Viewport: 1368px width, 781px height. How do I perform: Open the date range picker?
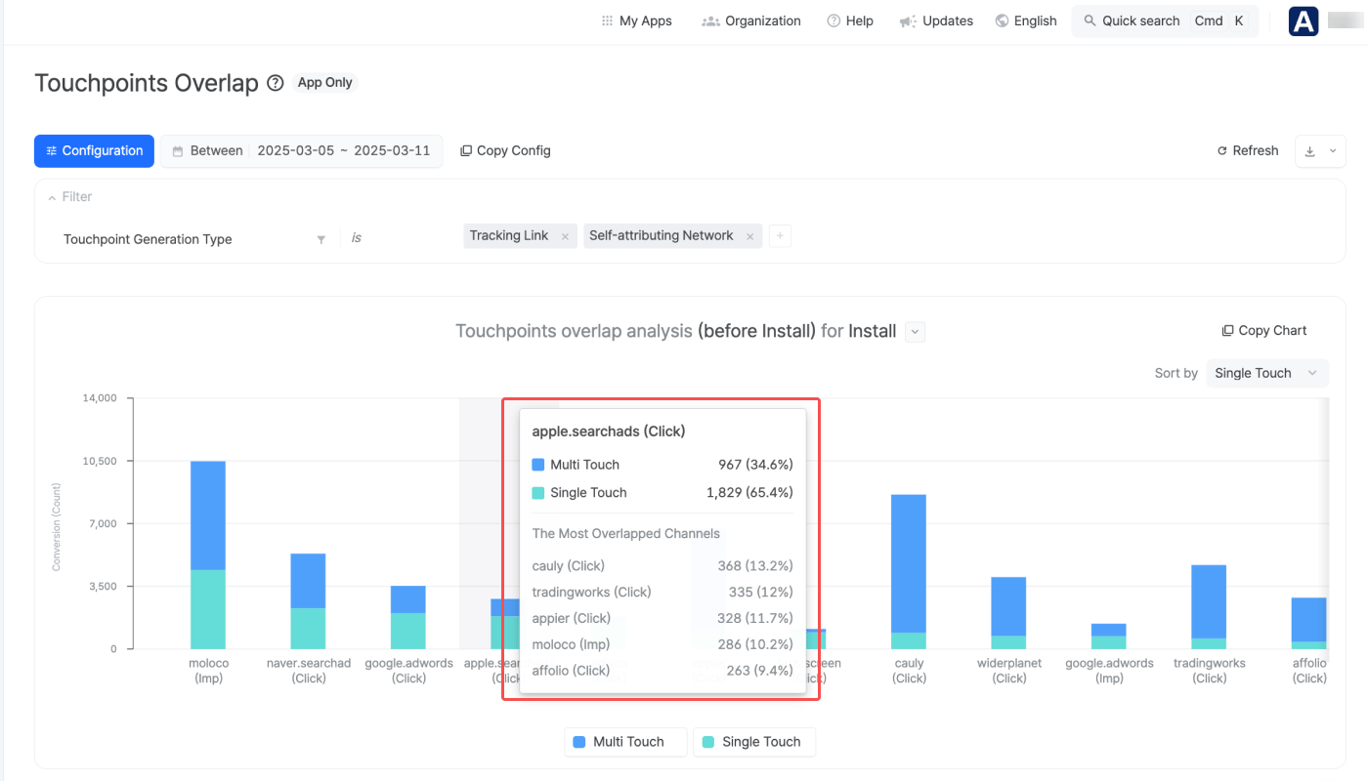301,151
